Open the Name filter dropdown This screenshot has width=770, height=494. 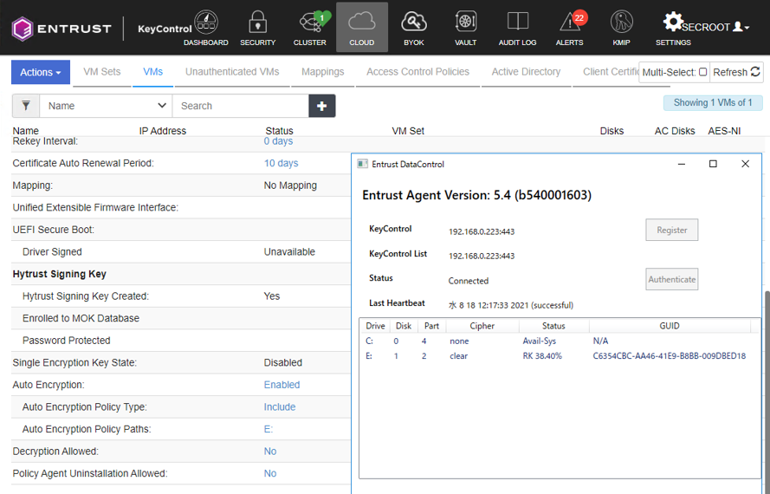106,106
